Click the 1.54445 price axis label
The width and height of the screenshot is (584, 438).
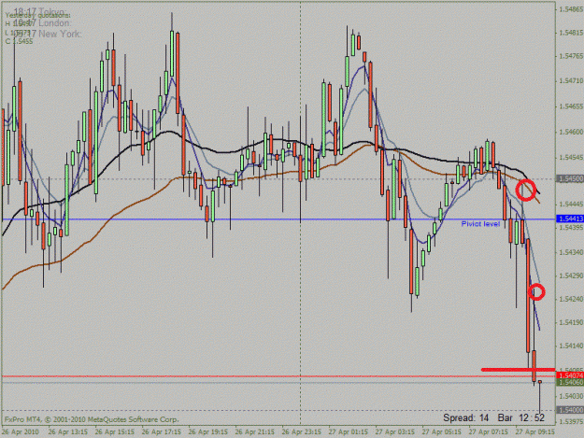click(x=571, y=205)
